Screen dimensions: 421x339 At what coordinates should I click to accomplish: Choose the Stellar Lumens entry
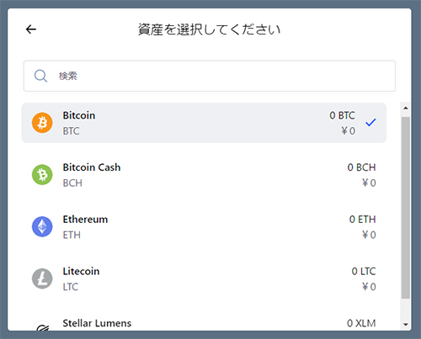pyautogui.click(x=204, y=323)
